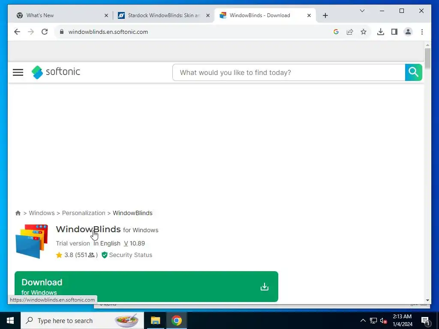Click the Security Status link
439x329 pixels.
(131, 255)
